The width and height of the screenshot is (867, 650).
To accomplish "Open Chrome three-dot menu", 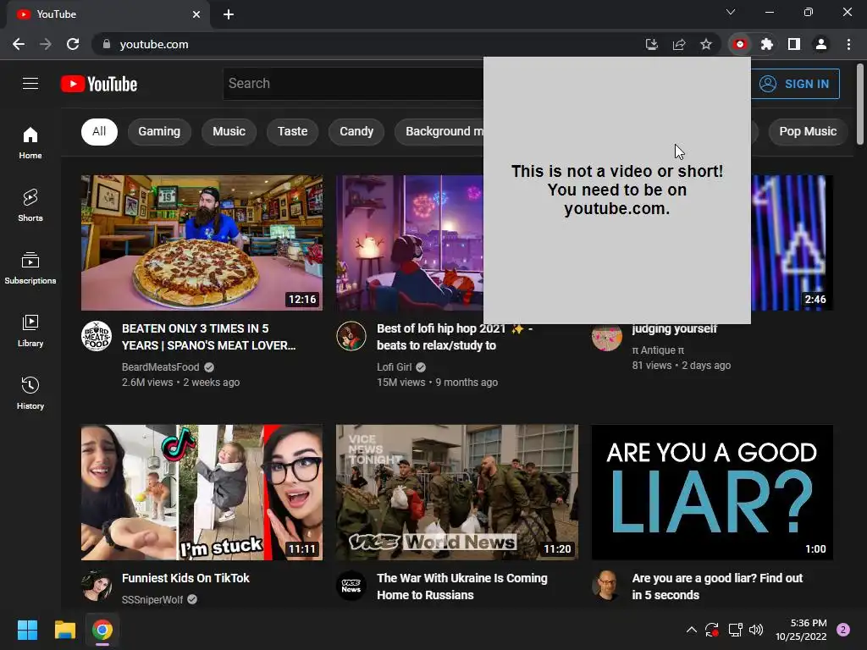I will pyautogui.click(x=848, y=44).
